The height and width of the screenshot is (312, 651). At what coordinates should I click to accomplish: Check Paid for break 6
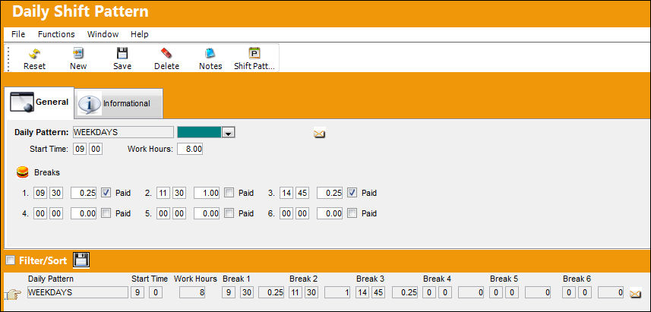coord(352,213)
